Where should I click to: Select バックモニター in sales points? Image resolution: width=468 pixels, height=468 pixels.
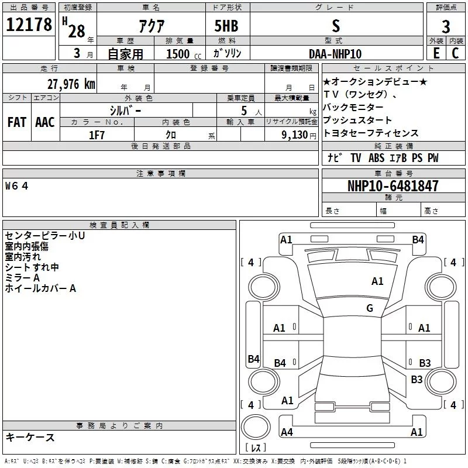pos(353,107)
